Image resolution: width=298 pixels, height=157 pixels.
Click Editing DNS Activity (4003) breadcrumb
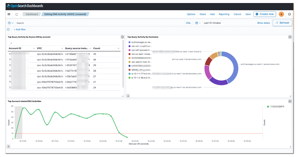(65, 14)
